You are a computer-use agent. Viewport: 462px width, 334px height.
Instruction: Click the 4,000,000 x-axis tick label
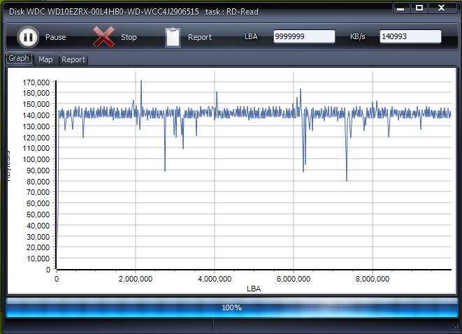[x=215, y=279]
